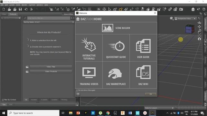Open the Help menu

[46, 5]
